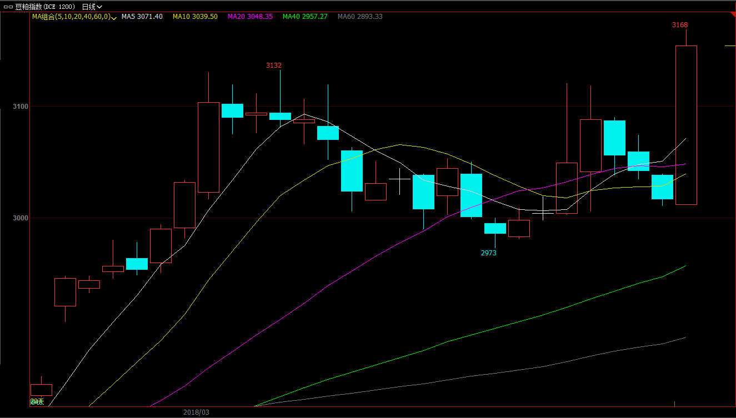736x418 pixels.
Task: Select the MA10 3039.50 label
Action: [x=195, y=17]
